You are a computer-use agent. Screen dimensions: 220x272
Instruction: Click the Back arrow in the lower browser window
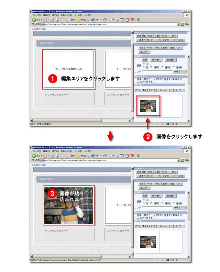34,156
